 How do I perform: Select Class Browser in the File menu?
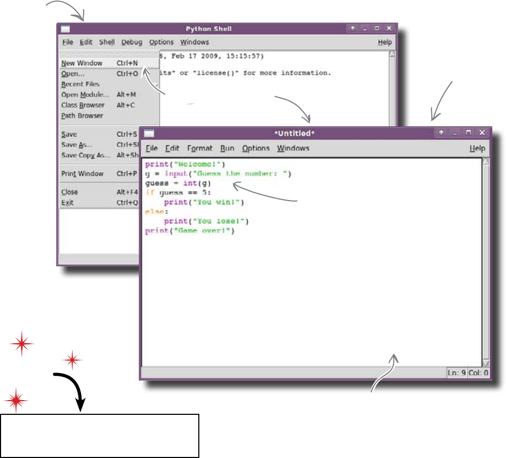109,105
